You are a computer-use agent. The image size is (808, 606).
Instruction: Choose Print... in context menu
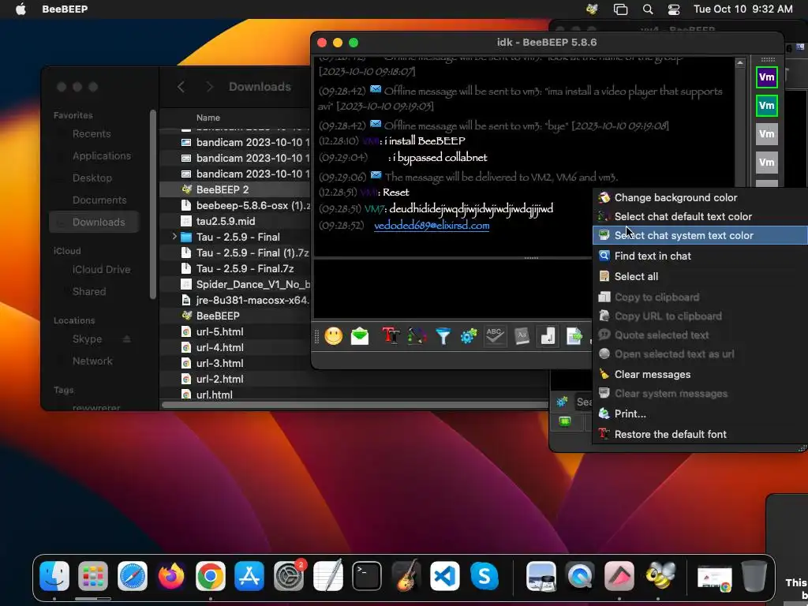(630, 413)
